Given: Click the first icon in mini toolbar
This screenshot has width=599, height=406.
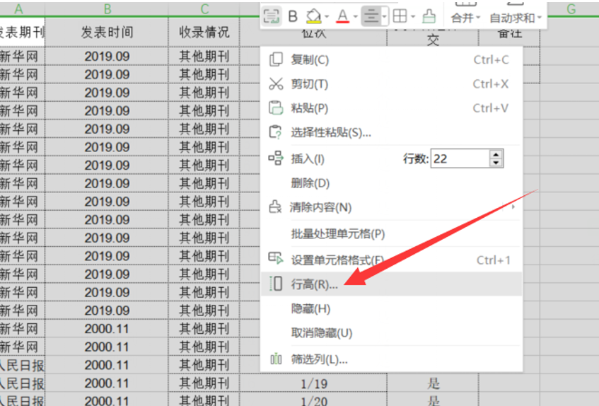Looking at the screenshot, I should (x=272, y=16).
